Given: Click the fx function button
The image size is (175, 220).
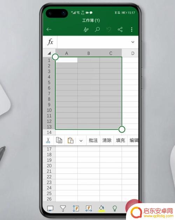Looking at the screenshot, I should [x=50, y=42].
